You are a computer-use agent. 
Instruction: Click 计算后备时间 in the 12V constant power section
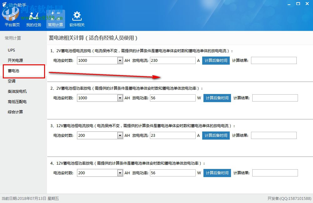tap(217, 173)
